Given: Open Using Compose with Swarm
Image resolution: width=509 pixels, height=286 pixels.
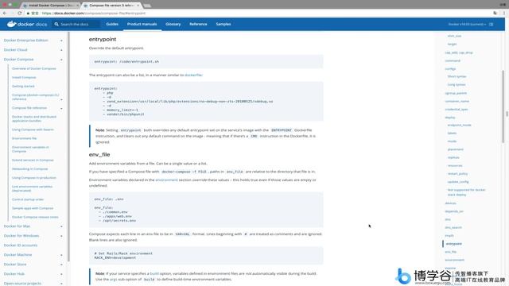Looking at the screenshot, I should [x=33, y=129].
